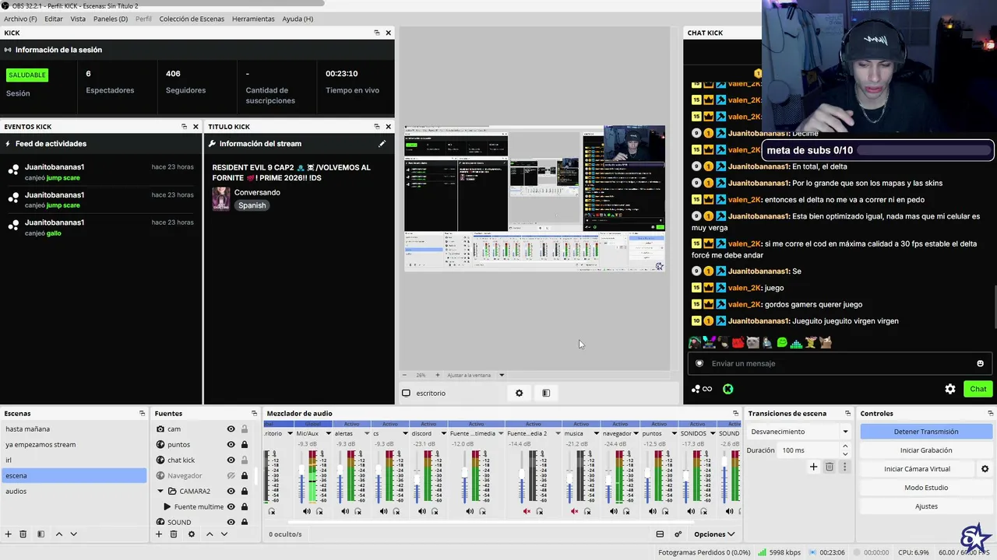997x560 pixels.
Task: Click Iniciar Cámara Virtual button
Action: click(x=917, y=469)
